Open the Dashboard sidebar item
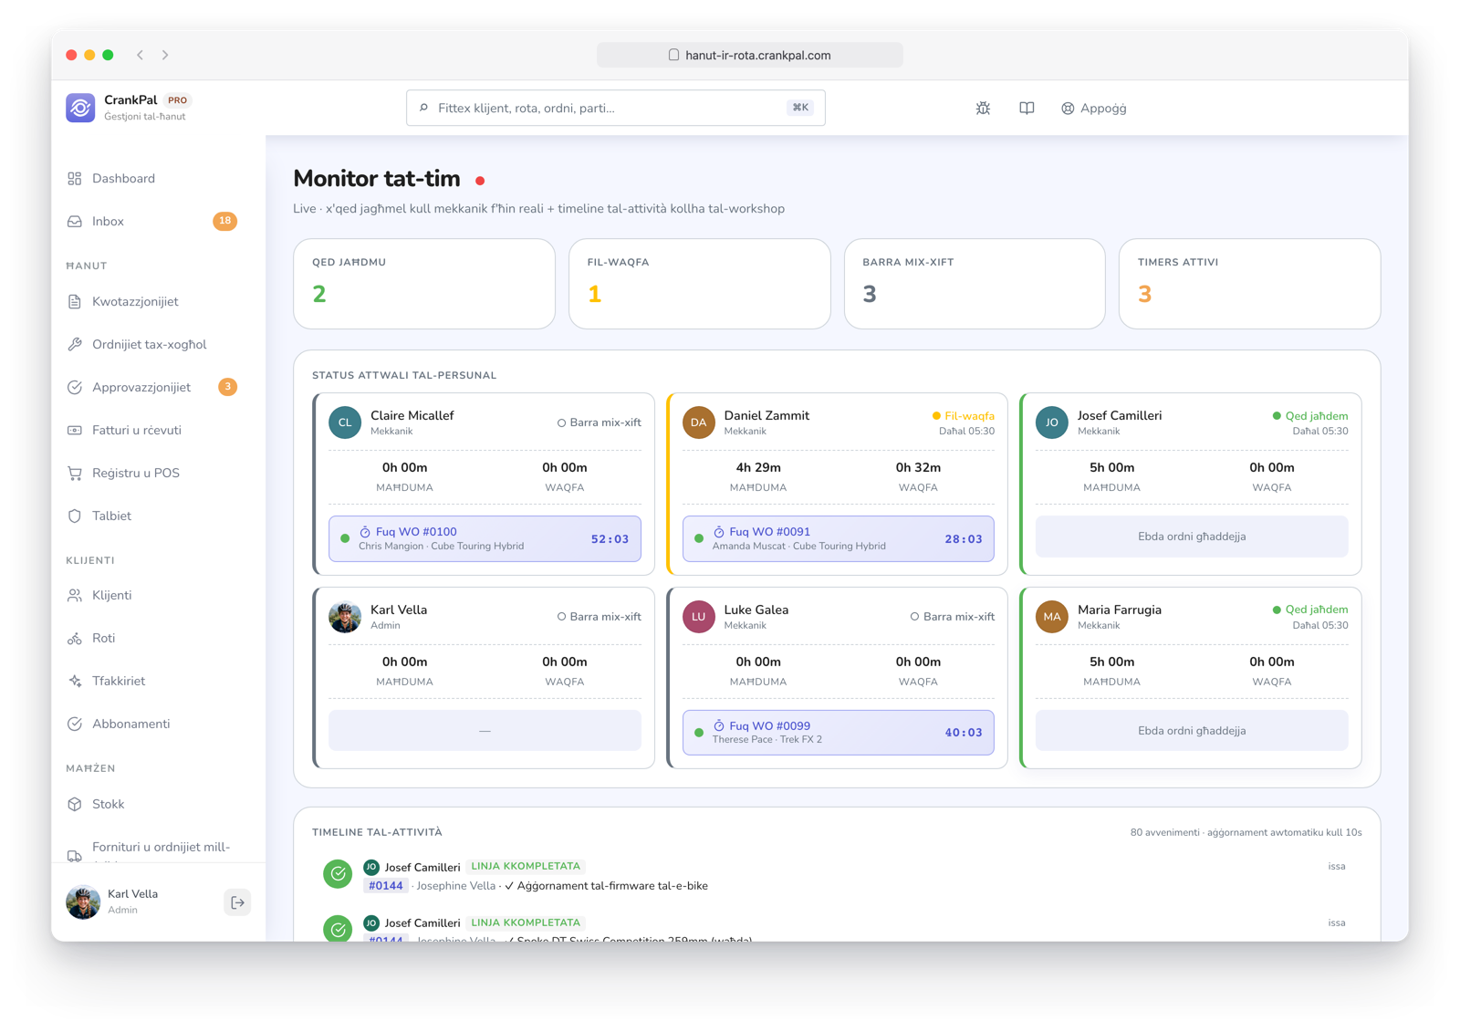This screenshot has height=1032, width=1460. tap(151, 178)
